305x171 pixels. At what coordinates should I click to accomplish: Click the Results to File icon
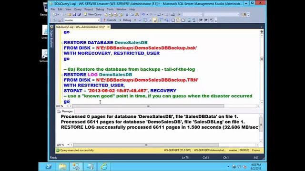coord(183,20)
